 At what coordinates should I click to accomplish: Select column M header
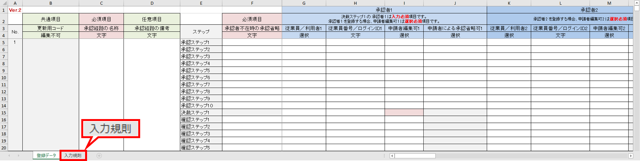click(609, 3)
